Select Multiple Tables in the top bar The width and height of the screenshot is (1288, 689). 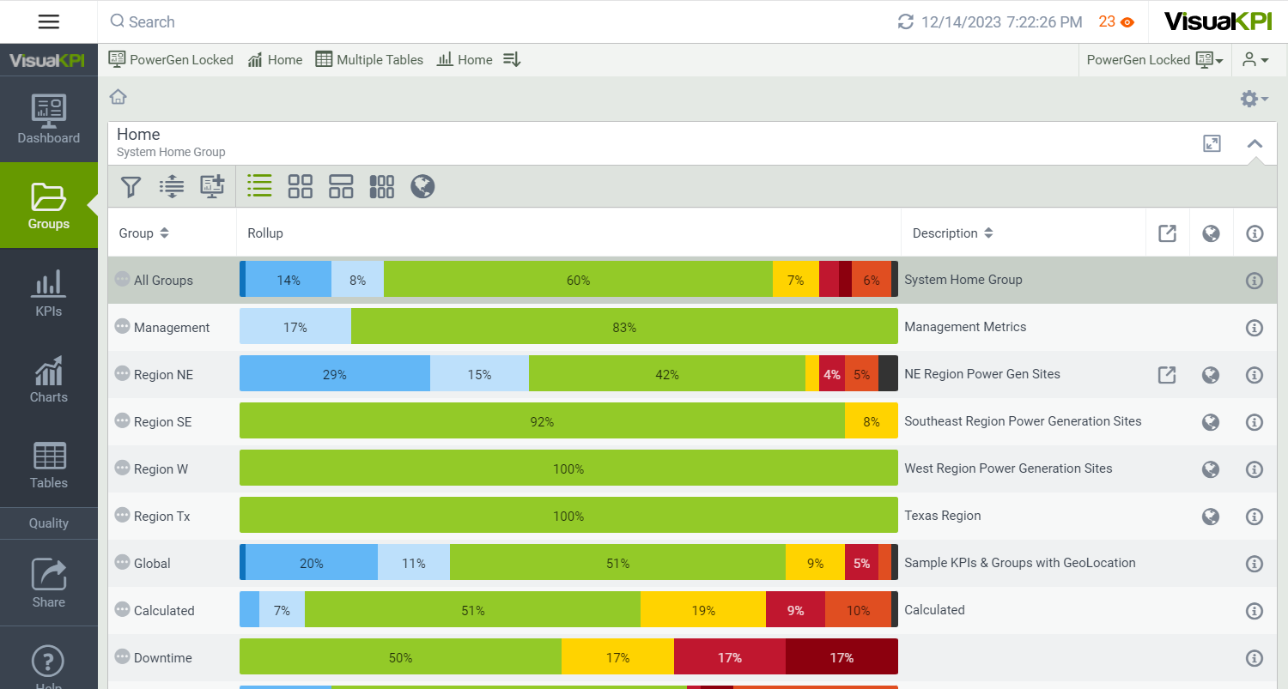click(369, 60)
